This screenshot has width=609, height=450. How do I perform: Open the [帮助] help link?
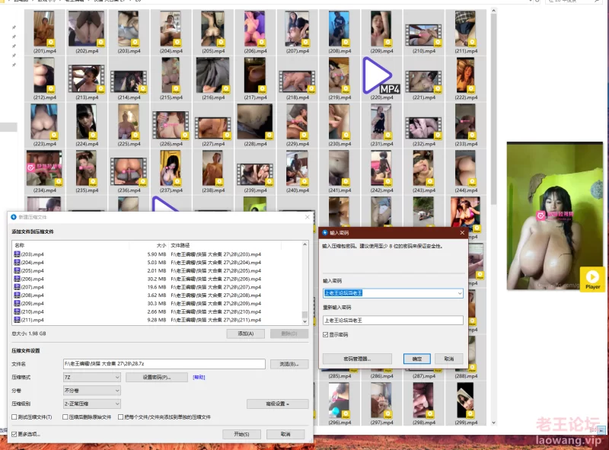coord(199,377)
